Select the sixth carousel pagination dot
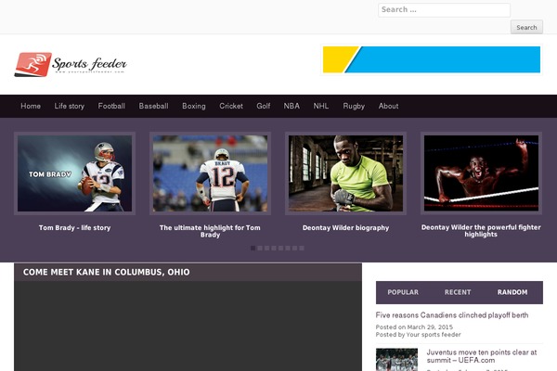The width and height of the screenshot is (557, 371). pyautogui.click(x=288, y=249)
